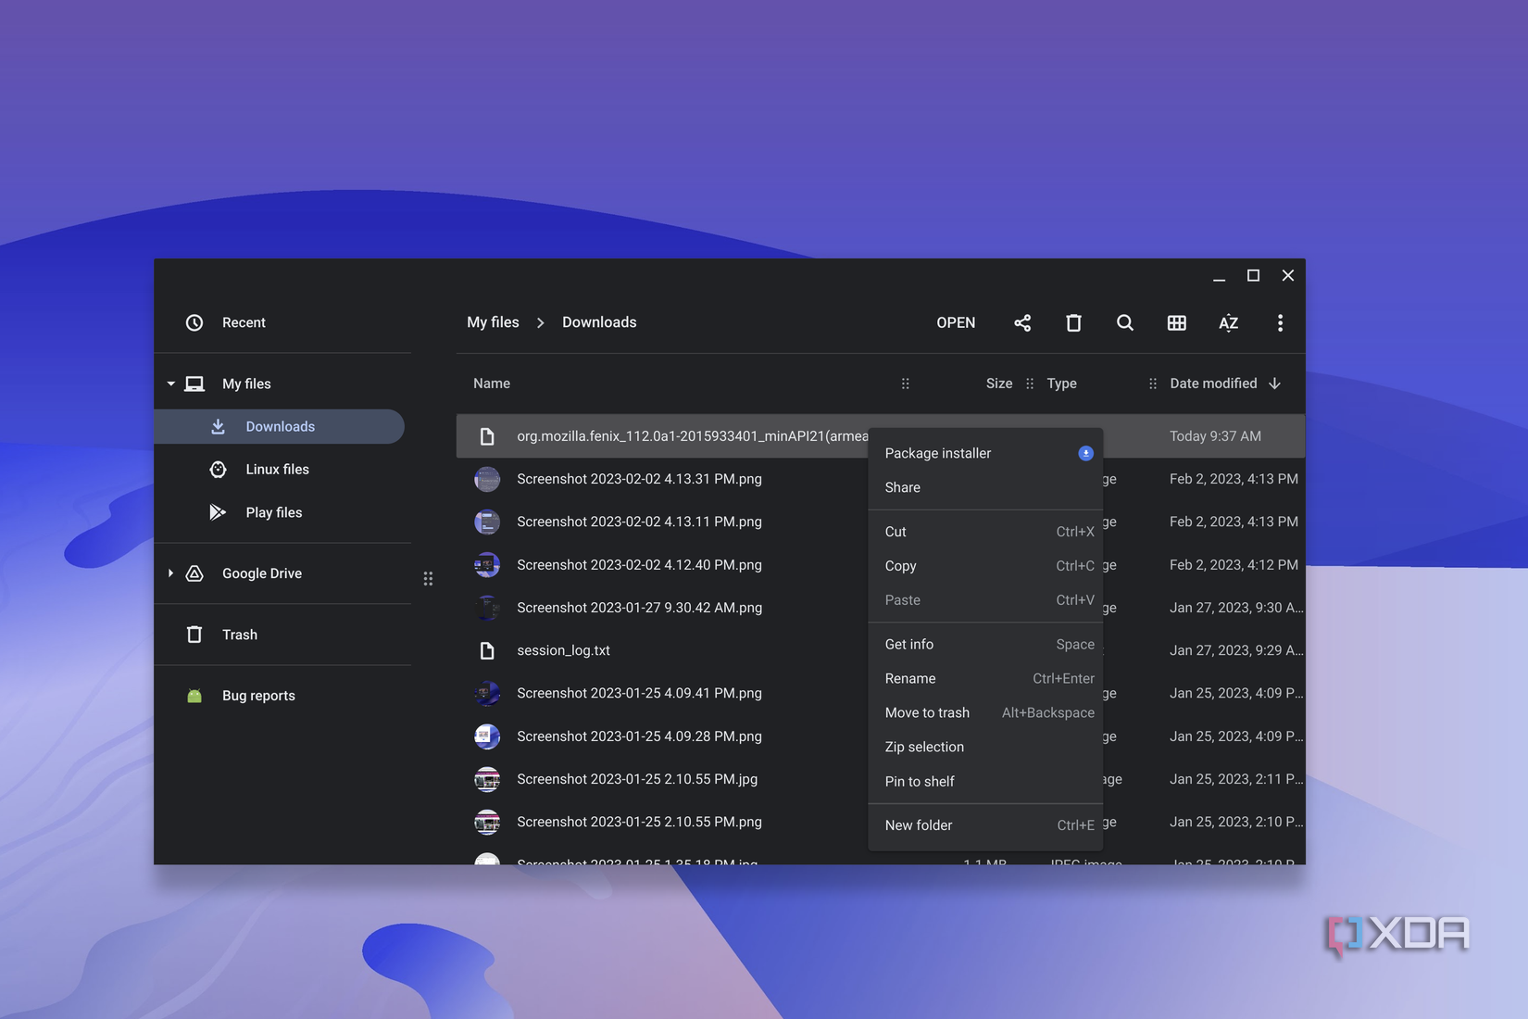Sort by Size column header
This screenshot has width=1528, height=1019.
tap(999, 384)
